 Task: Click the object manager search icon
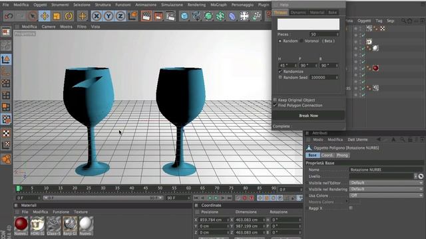404,21
